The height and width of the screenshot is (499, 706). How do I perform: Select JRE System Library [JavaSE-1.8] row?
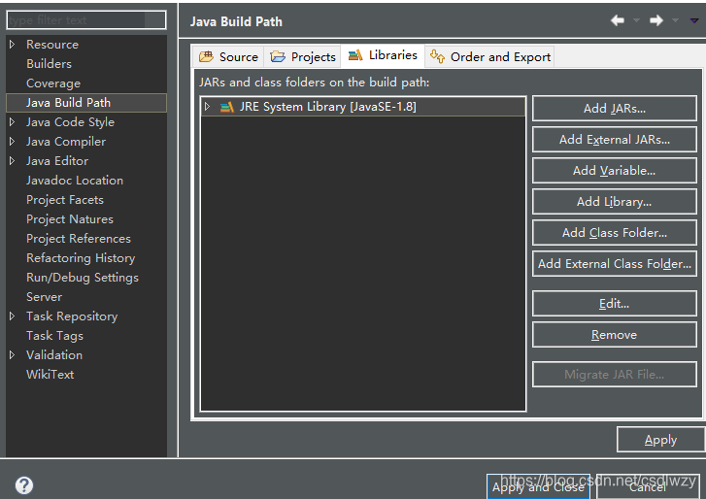click(363, 107)
